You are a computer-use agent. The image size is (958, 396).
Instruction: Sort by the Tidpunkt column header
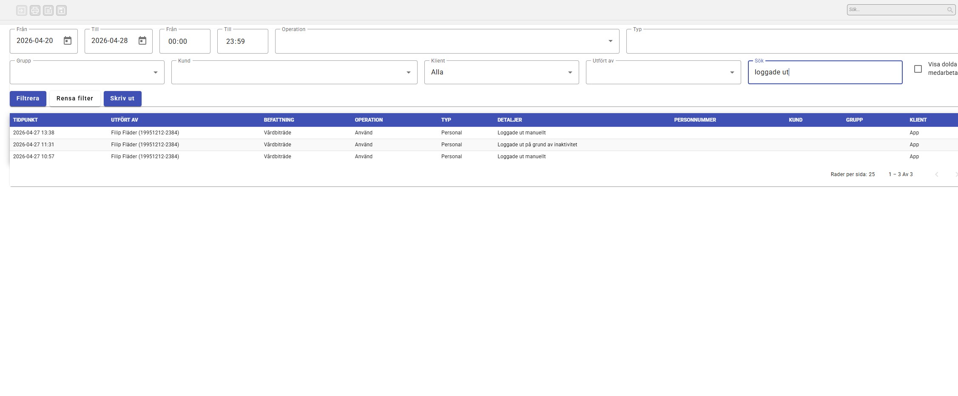[x=26, y=120]
